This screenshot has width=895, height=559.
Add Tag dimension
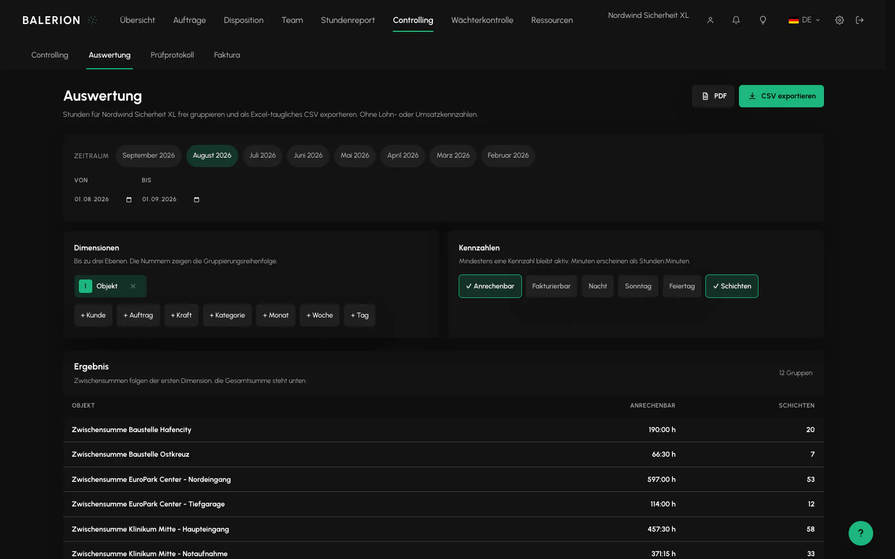360,315
